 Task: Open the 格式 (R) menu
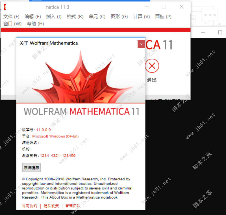pyautogui.click(x=75, y=17)
